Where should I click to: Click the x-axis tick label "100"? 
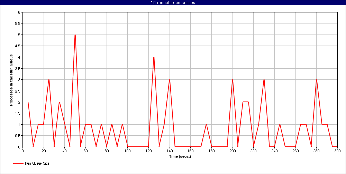click(x=128, y=151)
